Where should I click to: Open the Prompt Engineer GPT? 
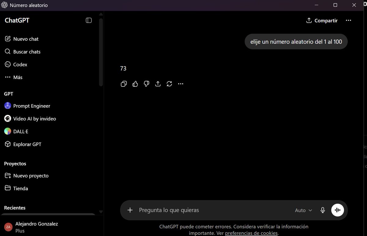pos(32,106)
